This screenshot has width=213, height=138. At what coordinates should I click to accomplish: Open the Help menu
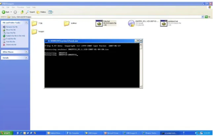tap(34, 7)
